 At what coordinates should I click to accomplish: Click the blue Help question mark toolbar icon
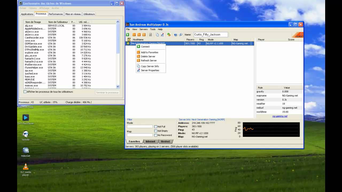176,35
